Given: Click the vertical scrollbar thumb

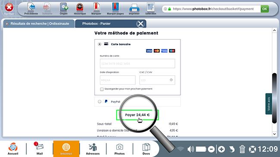Looking at the screenshot, I should (274, 98).
